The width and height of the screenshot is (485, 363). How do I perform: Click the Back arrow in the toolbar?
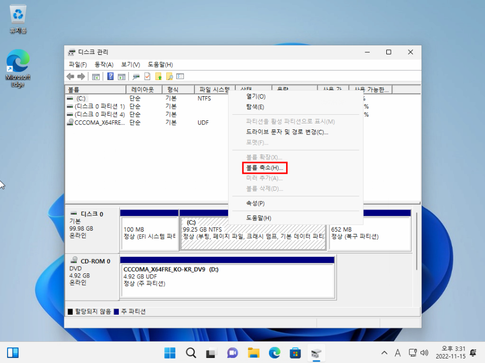coord(71,77)
